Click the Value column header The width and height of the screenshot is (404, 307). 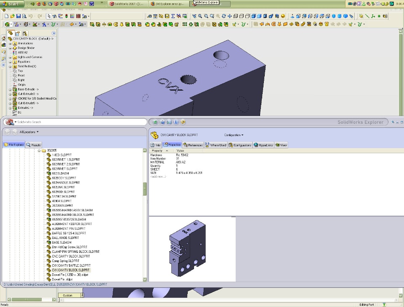coord(189,151)
